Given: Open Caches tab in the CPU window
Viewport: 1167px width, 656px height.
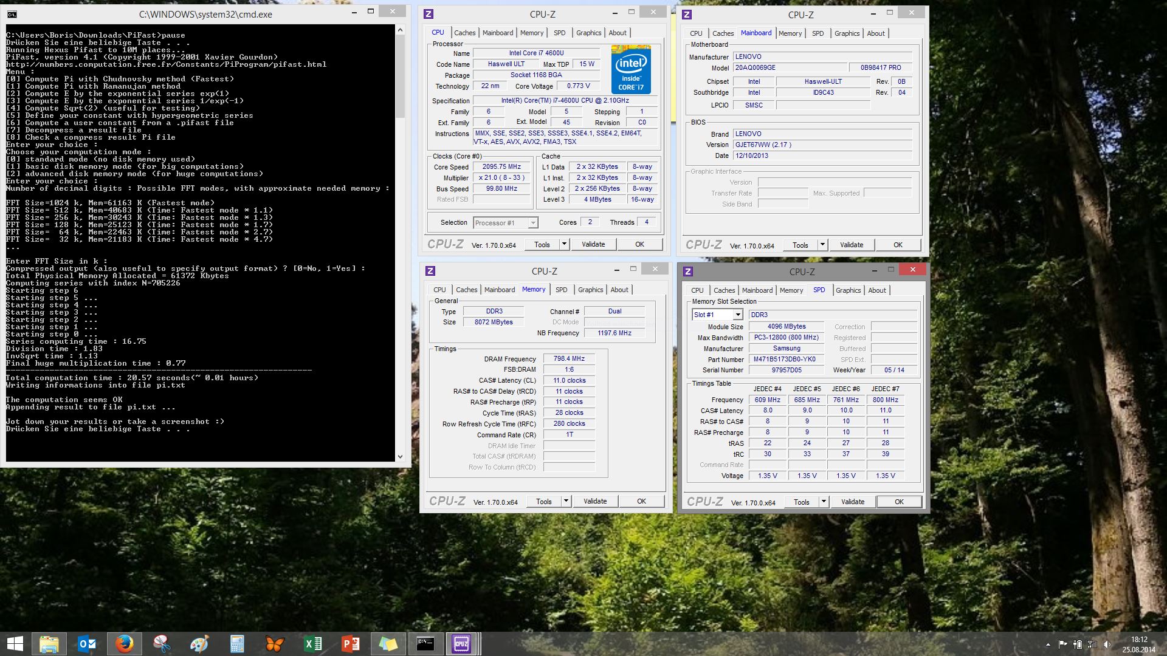Looking at the screenshot, I should pyautogui.click(x=465, y=33).
